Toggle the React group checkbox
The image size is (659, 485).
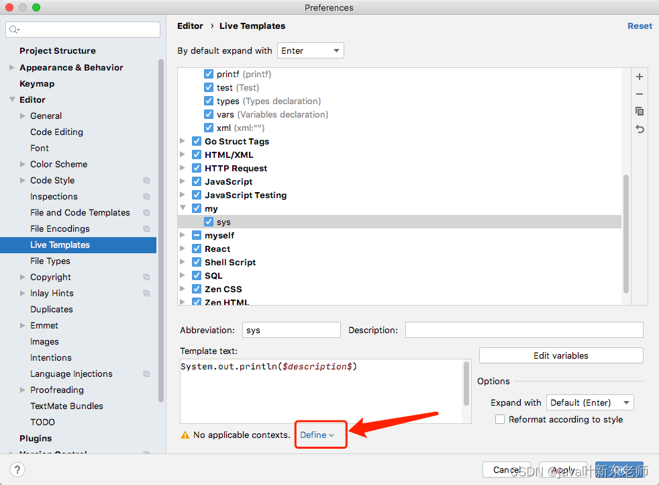click(x=196, y=249)
